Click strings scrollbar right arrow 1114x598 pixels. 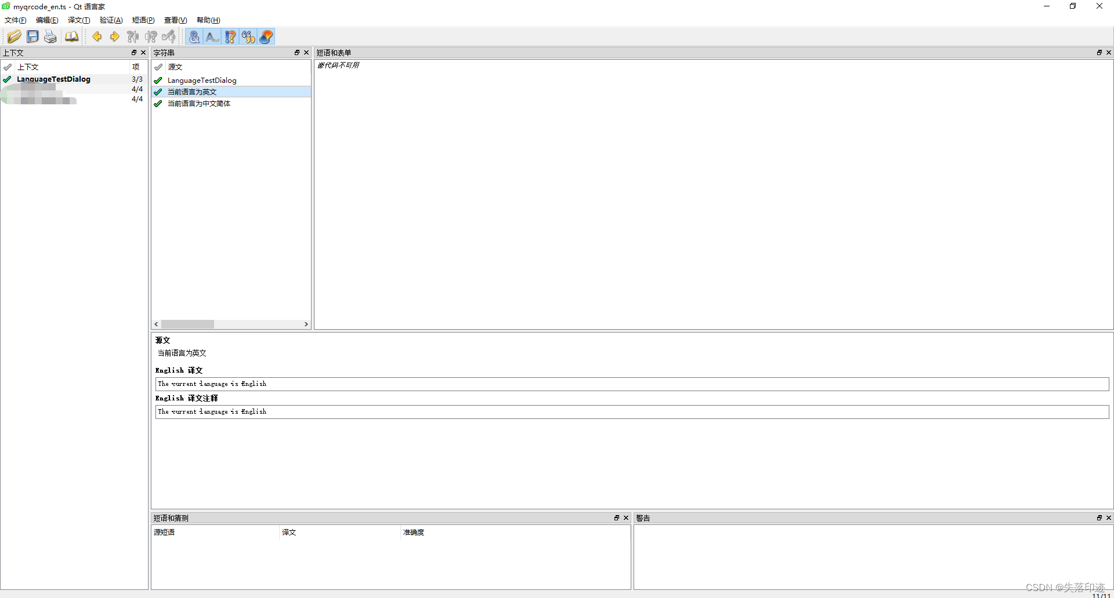point(306,324)
